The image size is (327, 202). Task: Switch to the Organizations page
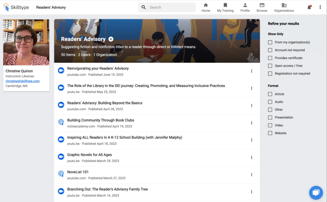tap(284, 7)
